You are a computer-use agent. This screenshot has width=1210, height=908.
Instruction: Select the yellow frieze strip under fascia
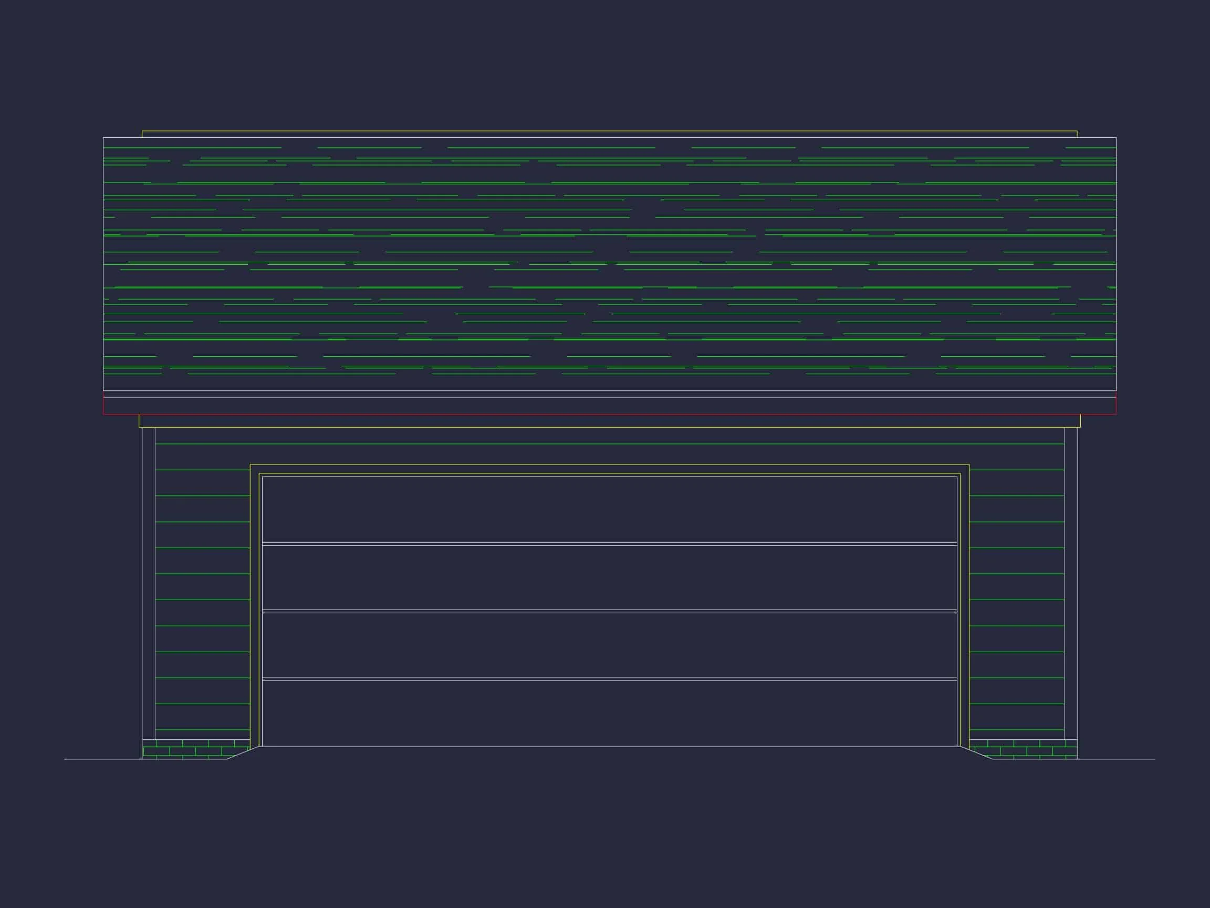click(x=609, y=421)
